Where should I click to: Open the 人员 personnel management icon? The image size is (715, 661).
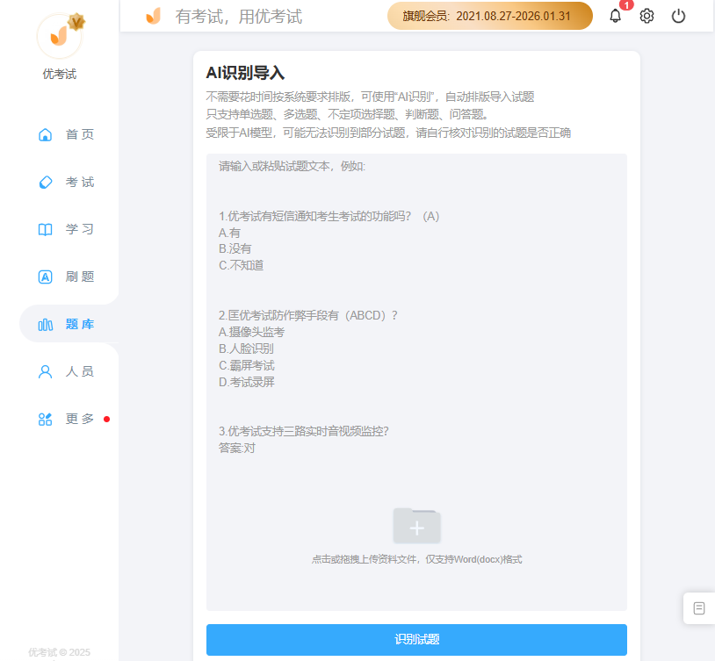45,371
